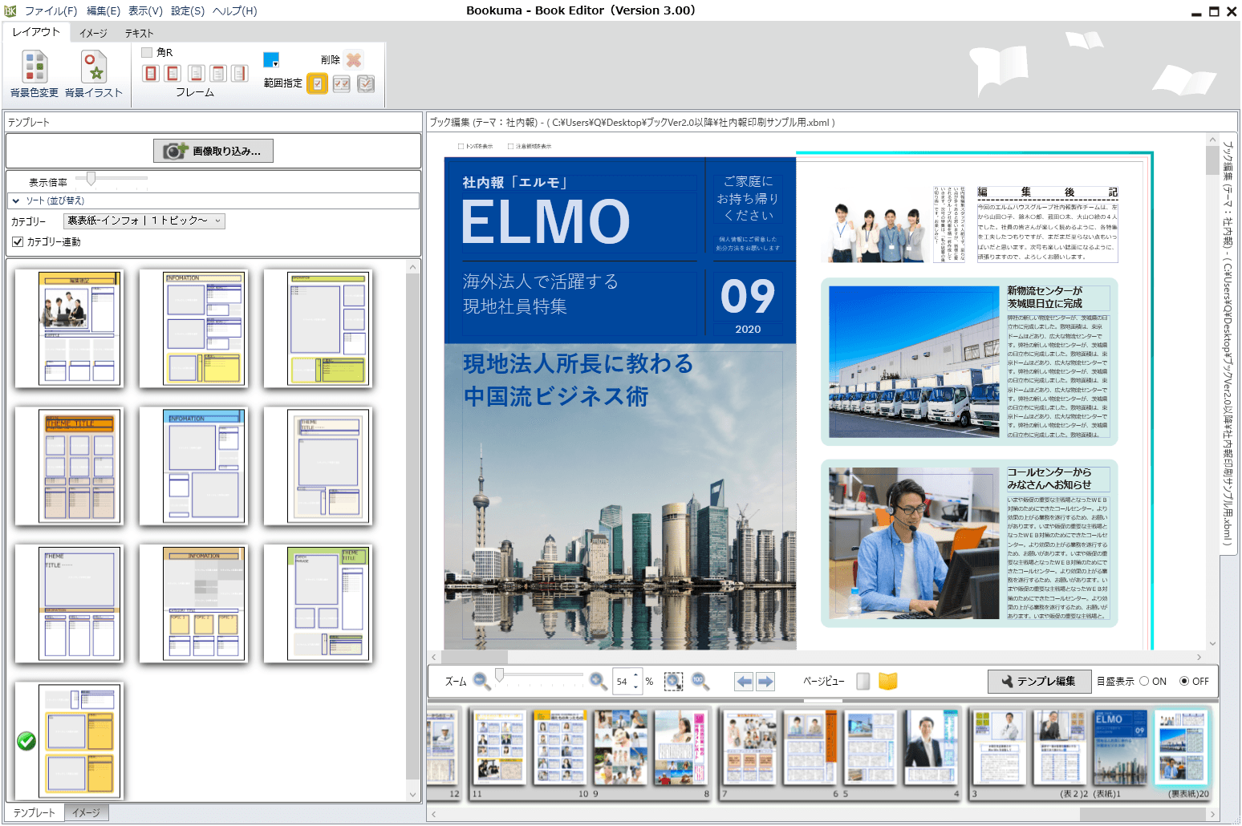Viewport: 1242px width, 826px height.
Task: Click the fit-to-area zoom icon
Action: coord(674,681)
